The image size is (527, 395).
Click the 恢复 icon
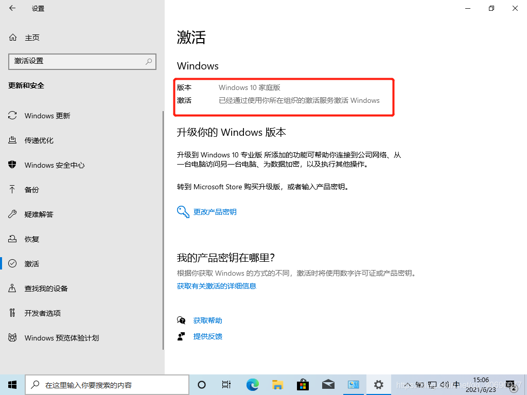(x=12, y=239)
